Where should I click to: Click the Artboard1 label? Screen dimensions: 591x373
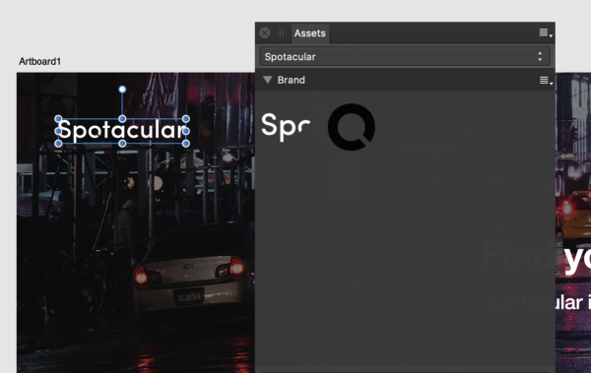[x=40, y=61]
